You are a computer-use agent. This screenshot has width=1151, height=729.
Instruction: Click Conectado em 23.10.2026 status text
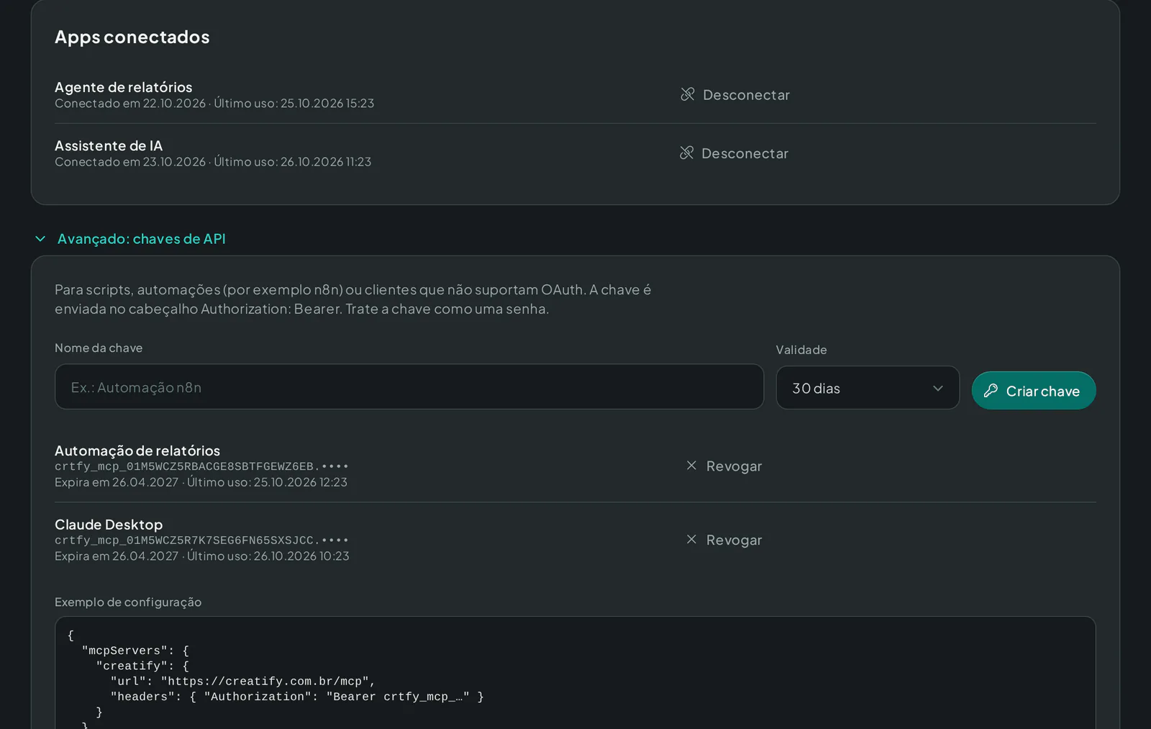coord(130,162)
